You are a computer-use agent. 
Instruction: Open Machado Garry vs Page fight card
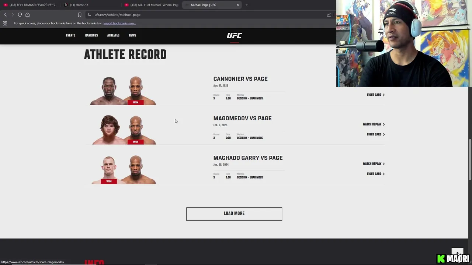click(376, 174)
